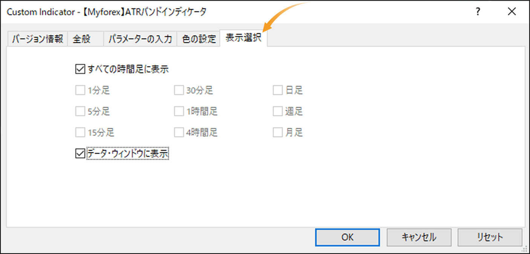This screenshot has width=530, height=254.
Task: Enable the 日足 daily timeframe checkbox
Action: pos(277,90)
